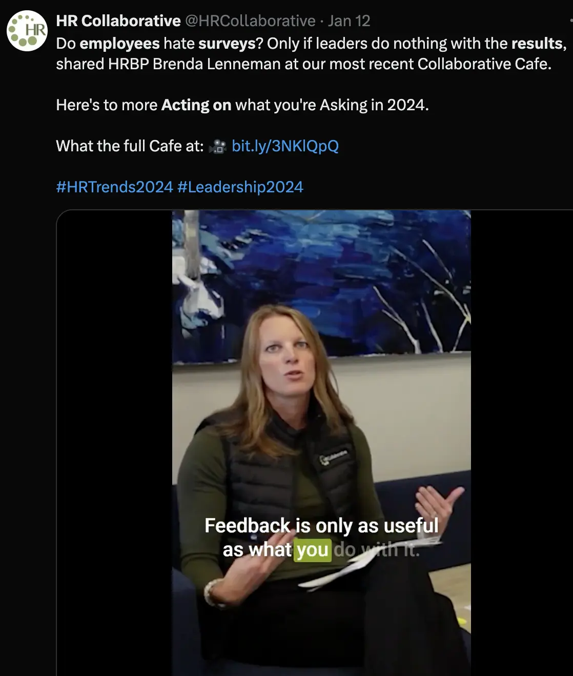This screenshot has height=676, width=573.
Task: Play the video of Brenda Lenneman
Action: 321,443
